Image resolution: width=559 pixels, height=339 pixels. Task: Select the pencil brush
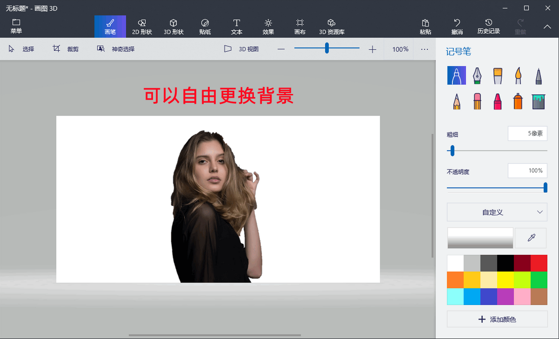[457, 101]
